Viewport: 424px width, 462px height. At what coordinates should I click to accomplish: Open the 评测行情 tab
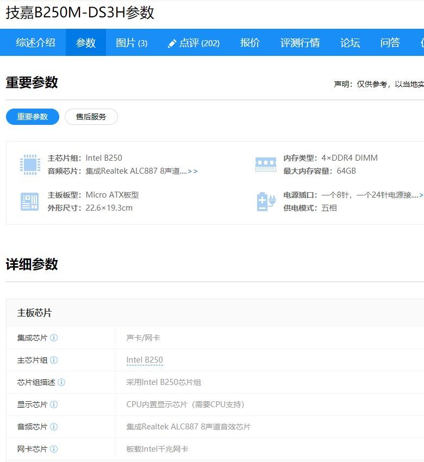pyautogui.click(x=300, y=43)
